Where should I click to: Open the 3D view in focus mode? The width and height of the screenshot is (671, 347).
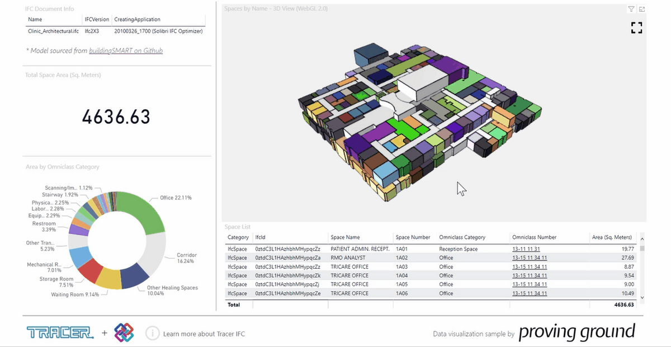642,9
